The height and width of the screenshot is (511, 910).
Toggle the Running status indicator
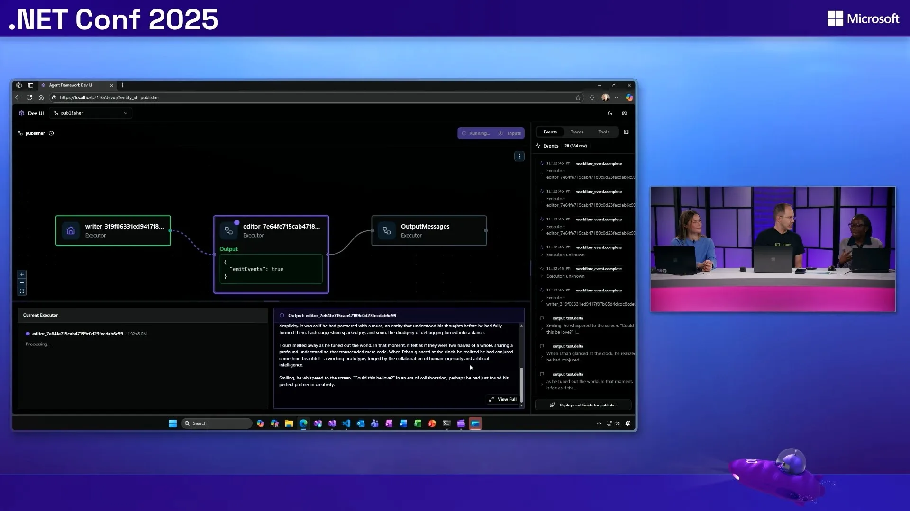pos(476,133)
